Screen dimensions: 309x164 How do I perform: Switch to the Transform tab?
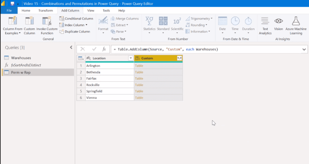pos(46,10)
